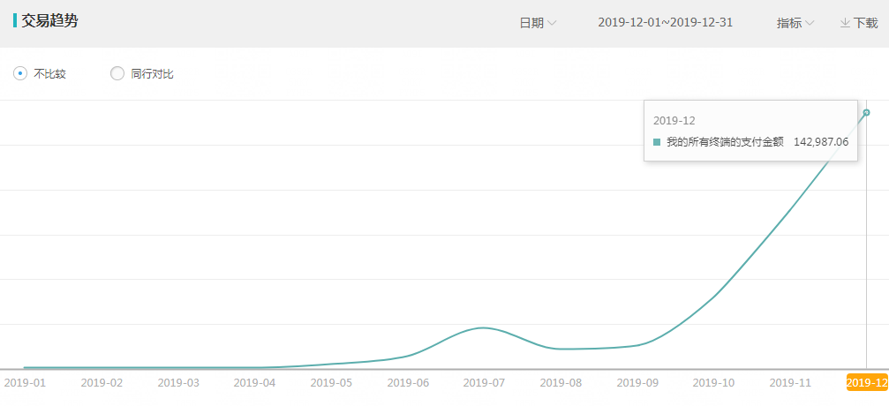
Task: Select the 不比较 radio button
Action: pyautogui.click(x=20, y=74)
